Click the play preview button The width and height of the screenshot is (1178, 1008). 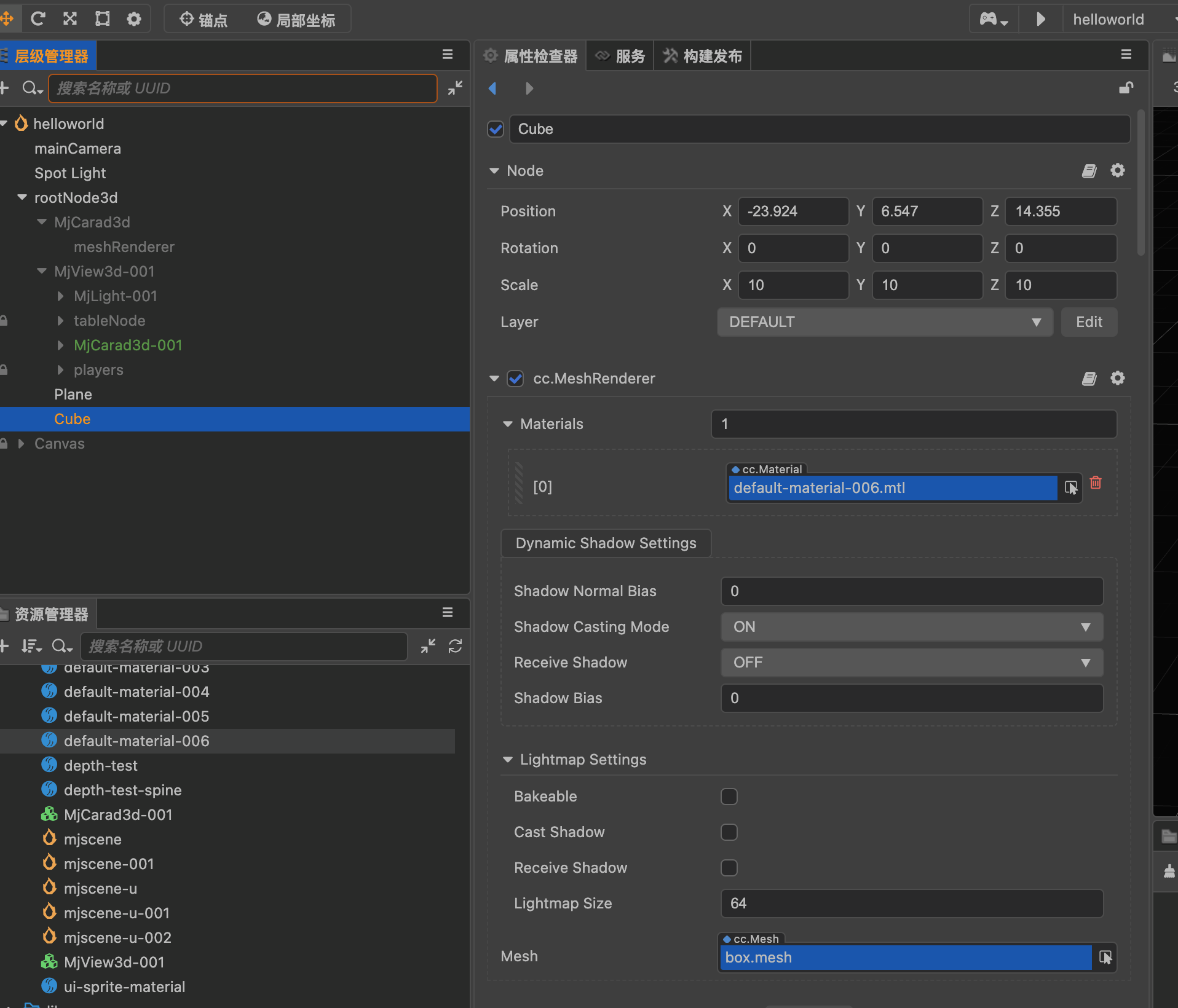(x=1040, y=19)
